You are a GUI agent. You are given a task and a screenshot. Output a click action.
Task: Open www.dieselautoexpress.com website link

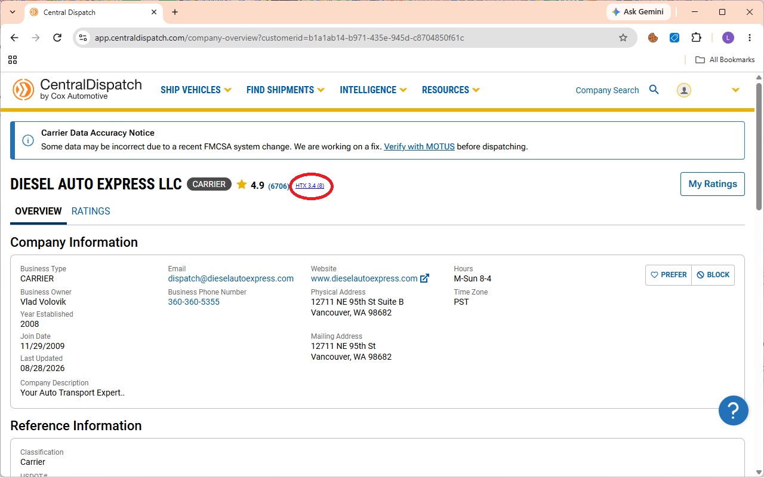point(364,278)
